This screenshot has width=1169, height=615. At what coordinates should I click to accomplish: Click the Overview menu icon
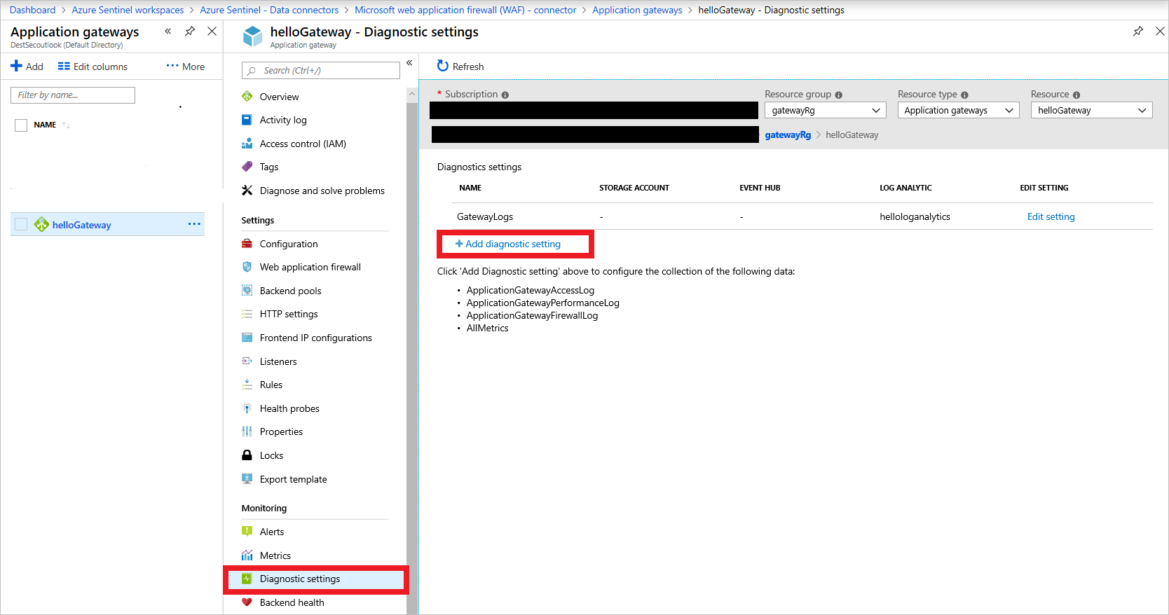click(x=247, y=97)
